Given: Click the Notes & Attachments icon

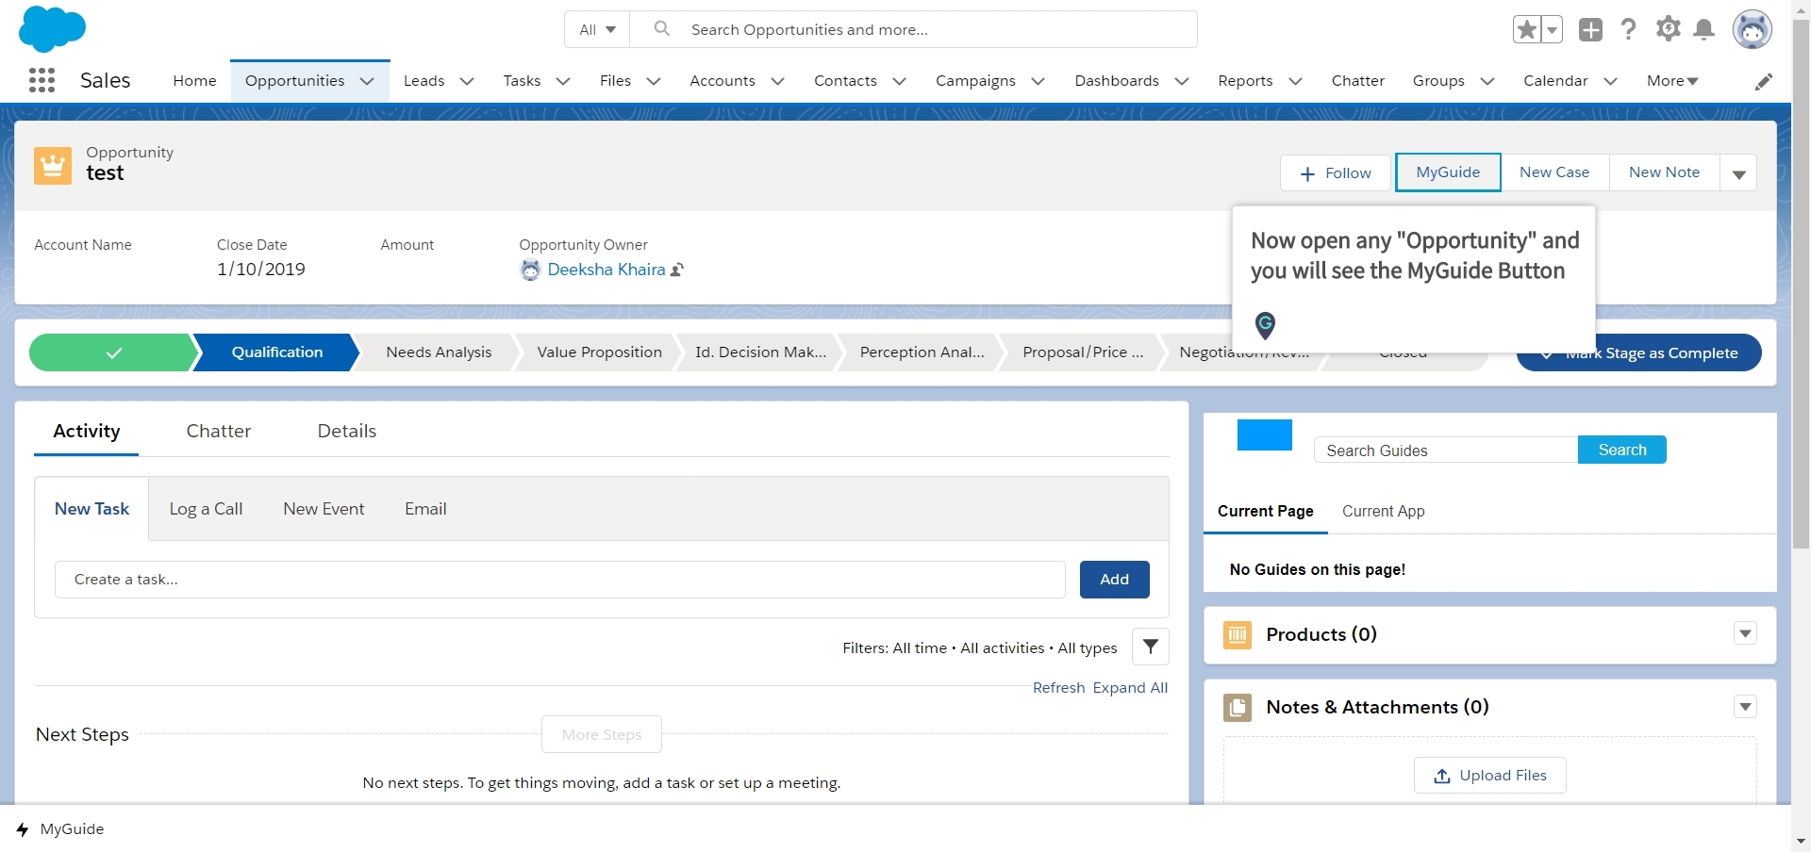Looking at the screenshot, I should (1238, 707).
